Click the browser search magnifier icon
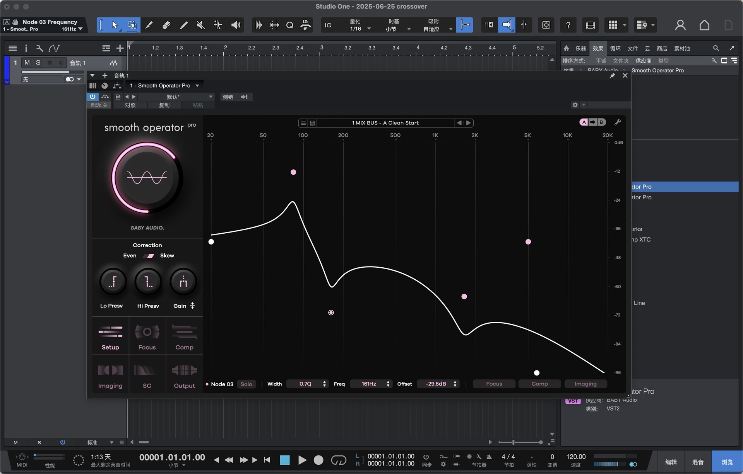 [x=716, y=48]
